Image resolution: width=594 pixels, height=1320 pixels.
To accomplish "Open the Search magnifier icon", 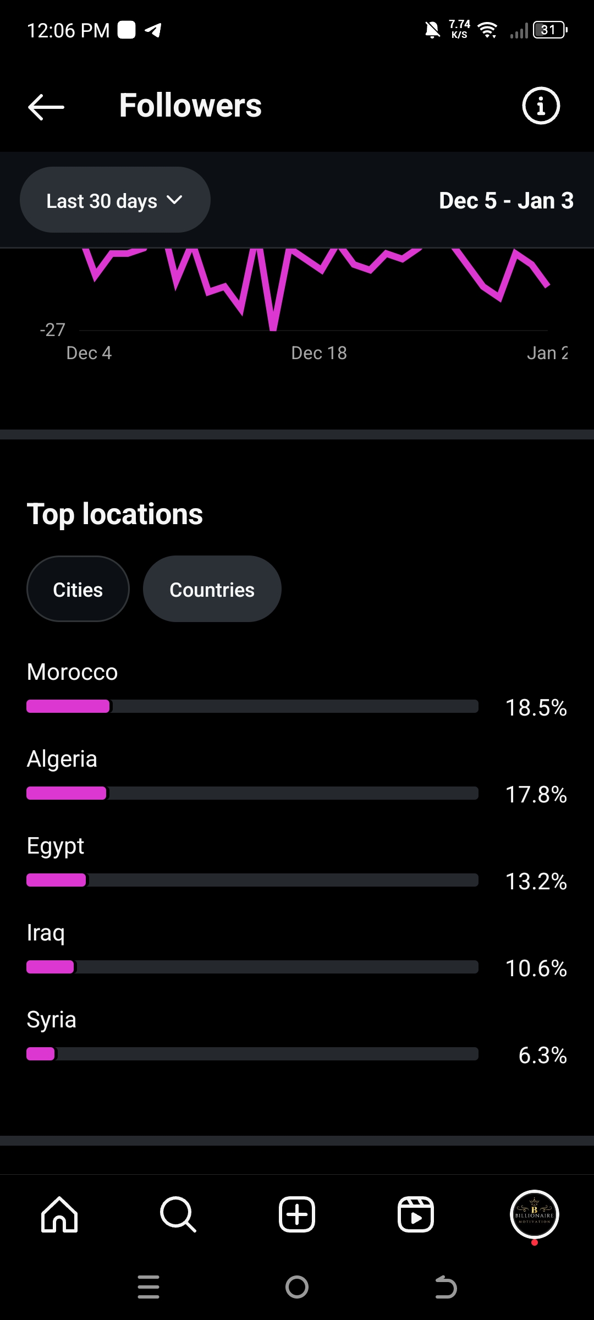I will [x=178, y=1214].
